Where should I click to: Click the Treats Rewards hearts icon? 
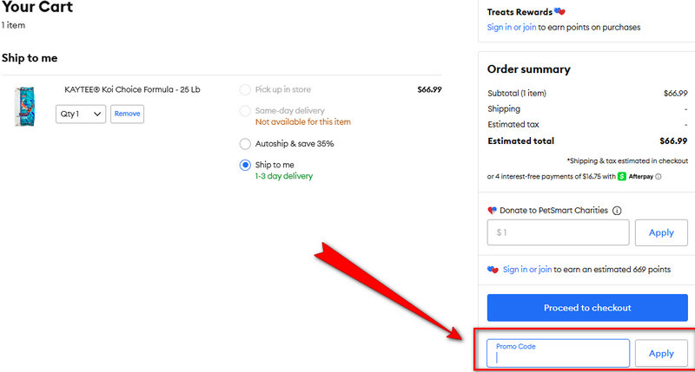tap(559, 11)
